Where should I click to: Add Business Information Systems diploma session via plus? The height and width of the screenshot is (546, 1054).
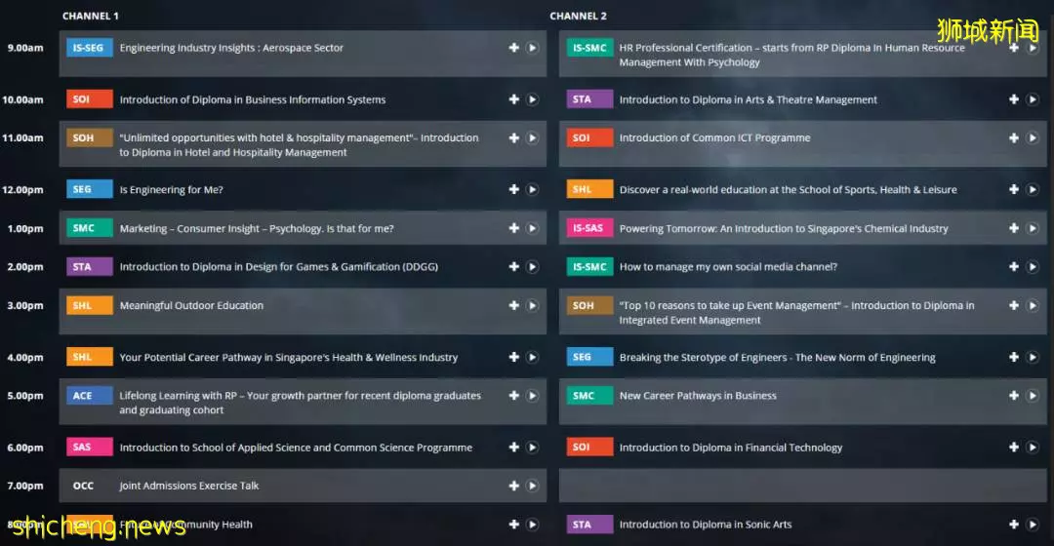coord(513,99)
